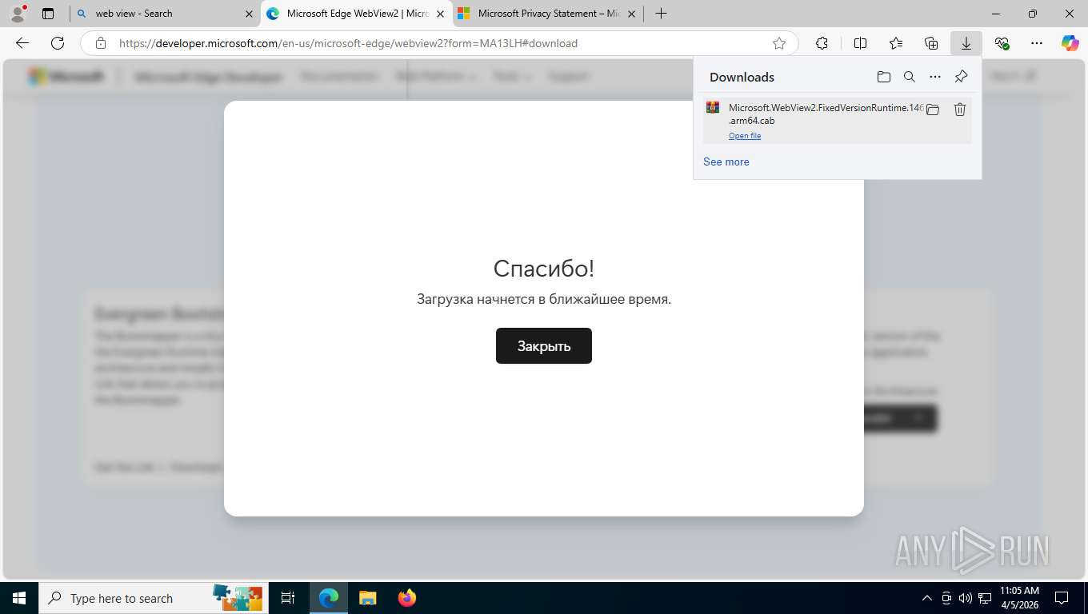Pin the Downloads panel
This screenshot has height=614, width=1088.
(x=962, y=77)
